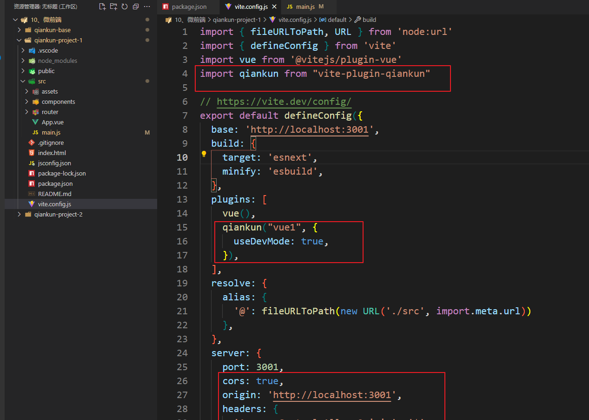
Task: Expand the qiankun-project-2 folder
Action: pos(20,215)
